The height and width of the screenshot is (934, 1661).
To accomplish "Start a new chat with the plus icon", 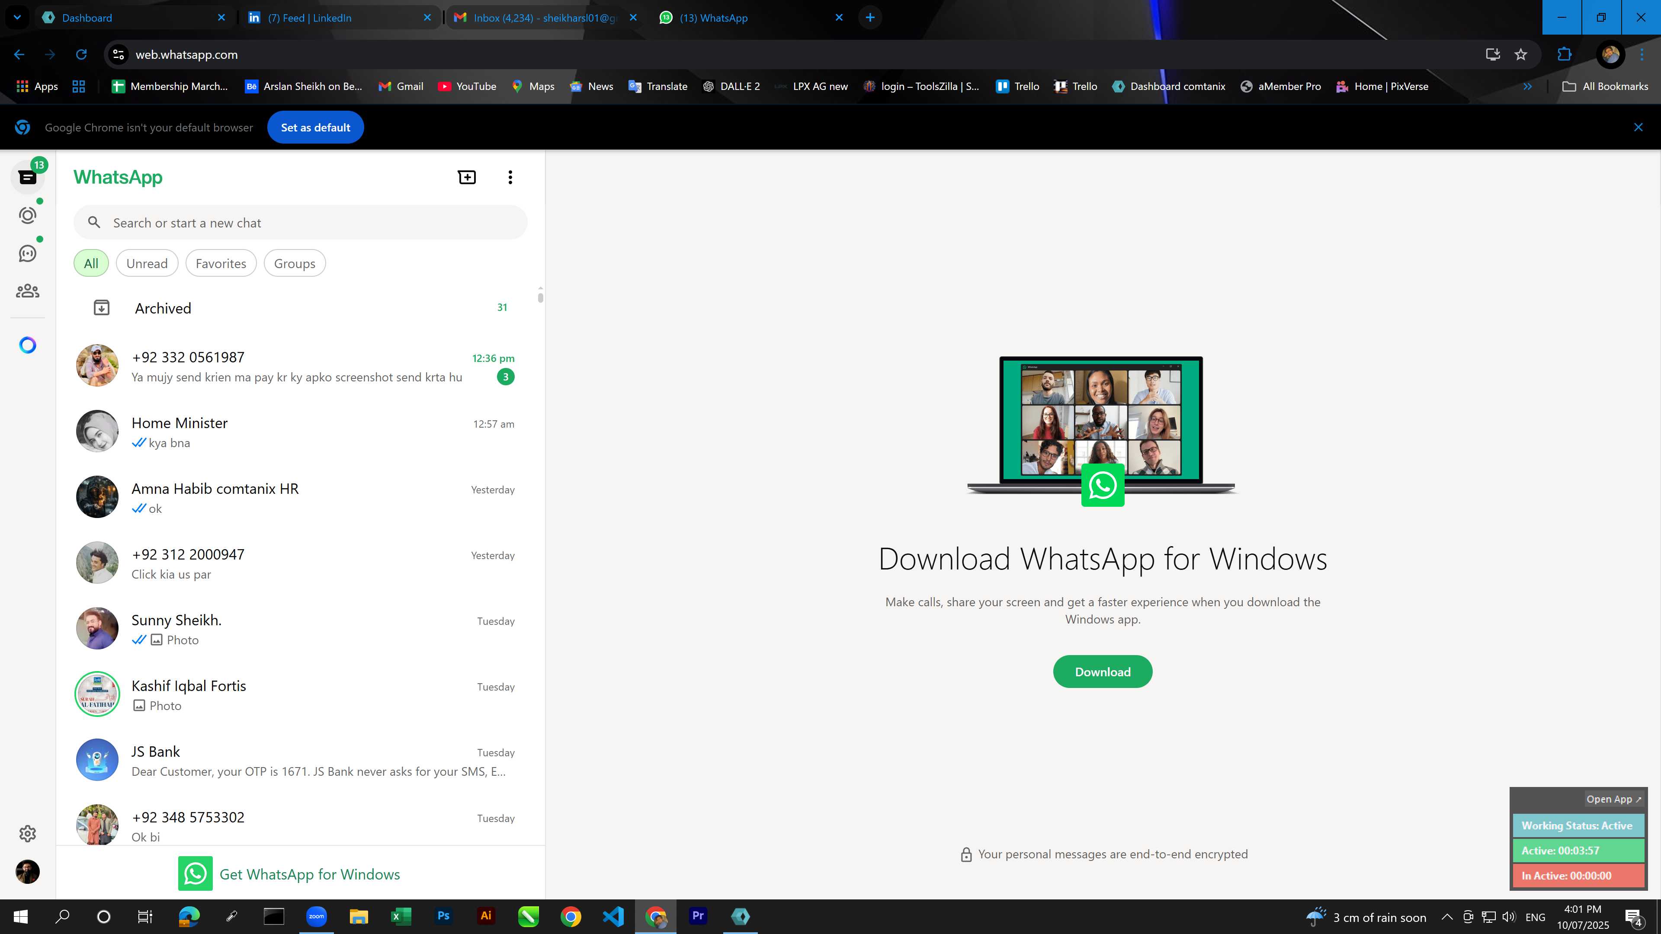I will (467, 177).
